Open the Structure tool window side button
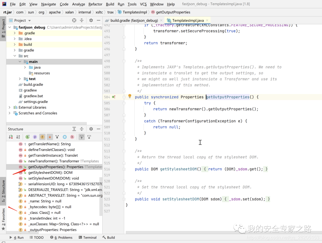The image size is (322, 243). (x=3, y=191)
